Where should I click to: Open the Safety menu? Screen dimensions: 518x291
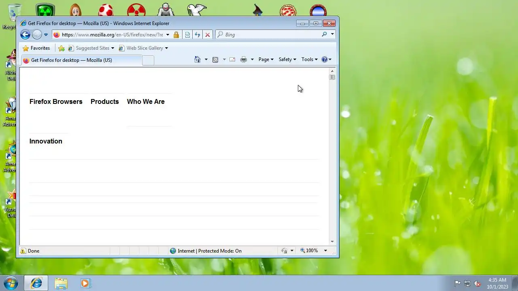[287, 59]
